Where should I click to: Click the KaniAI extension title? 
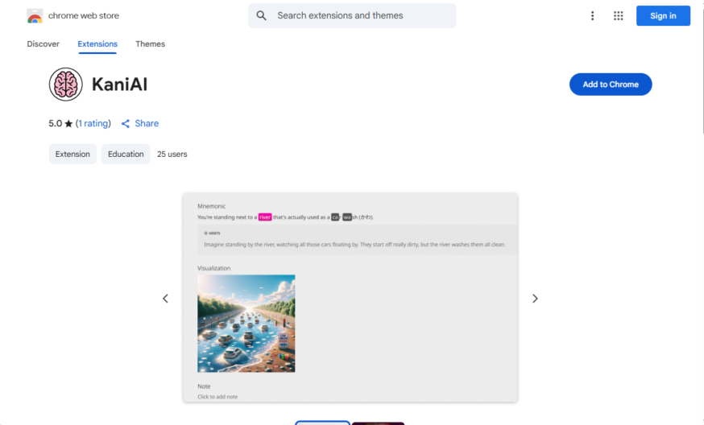tap(119, 85)
